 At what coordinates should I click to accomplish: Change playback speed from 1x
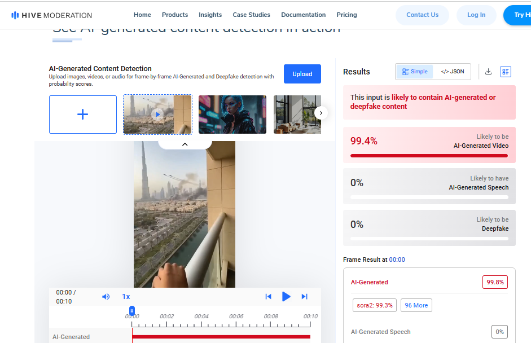point(126,297)
